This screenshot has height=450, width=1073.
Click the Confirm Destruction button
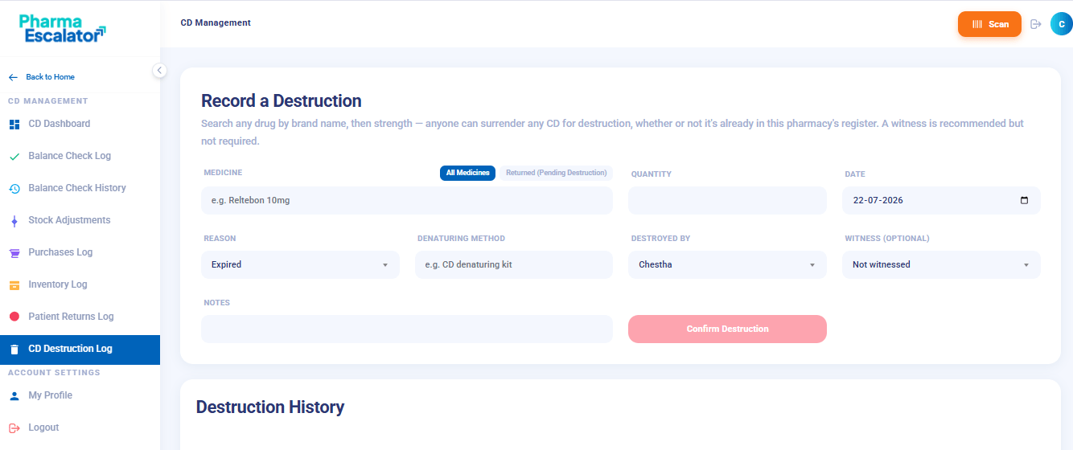click(x=727, y=329)
